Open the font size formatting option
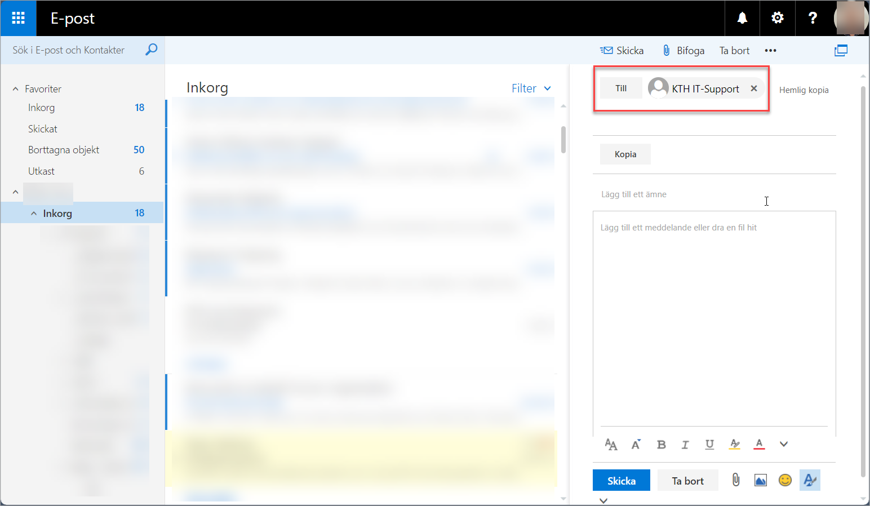This screenshot has height=506, width=870. click(611, 445)
